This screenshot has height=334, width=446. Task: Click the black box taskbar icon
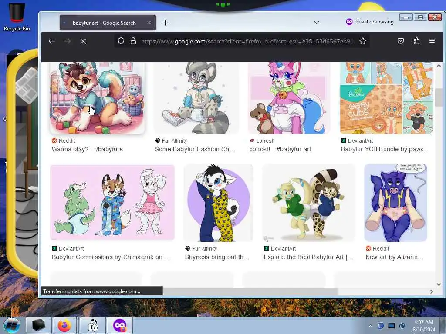(x=39, y=325)
